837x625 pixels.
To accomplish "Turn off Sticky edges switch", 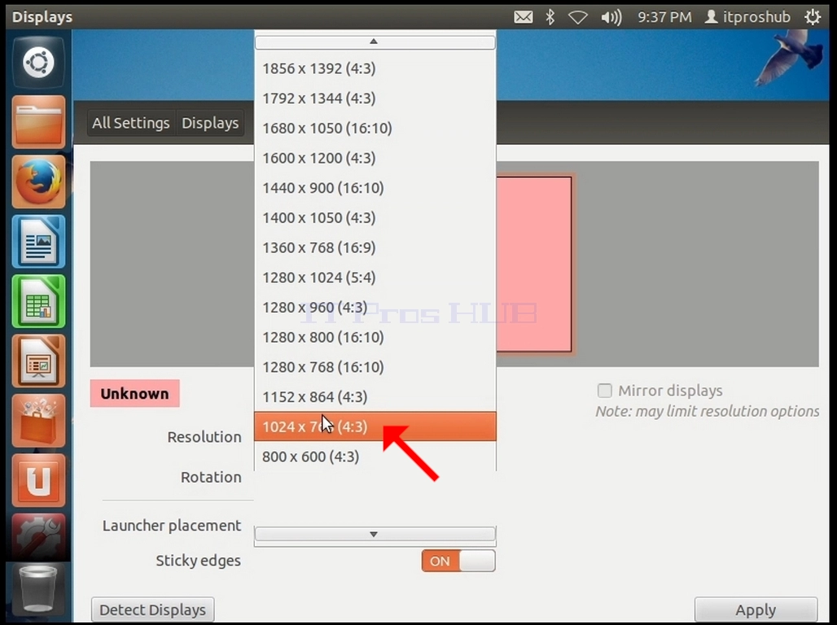I will tap(458, 561).
